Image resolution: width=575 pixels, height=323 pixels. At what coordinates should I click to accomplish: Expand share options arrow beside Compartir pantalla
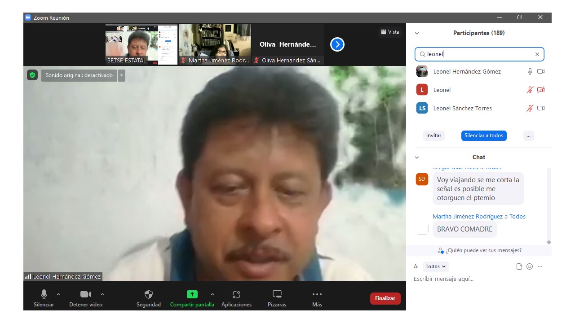click(212, 294)
